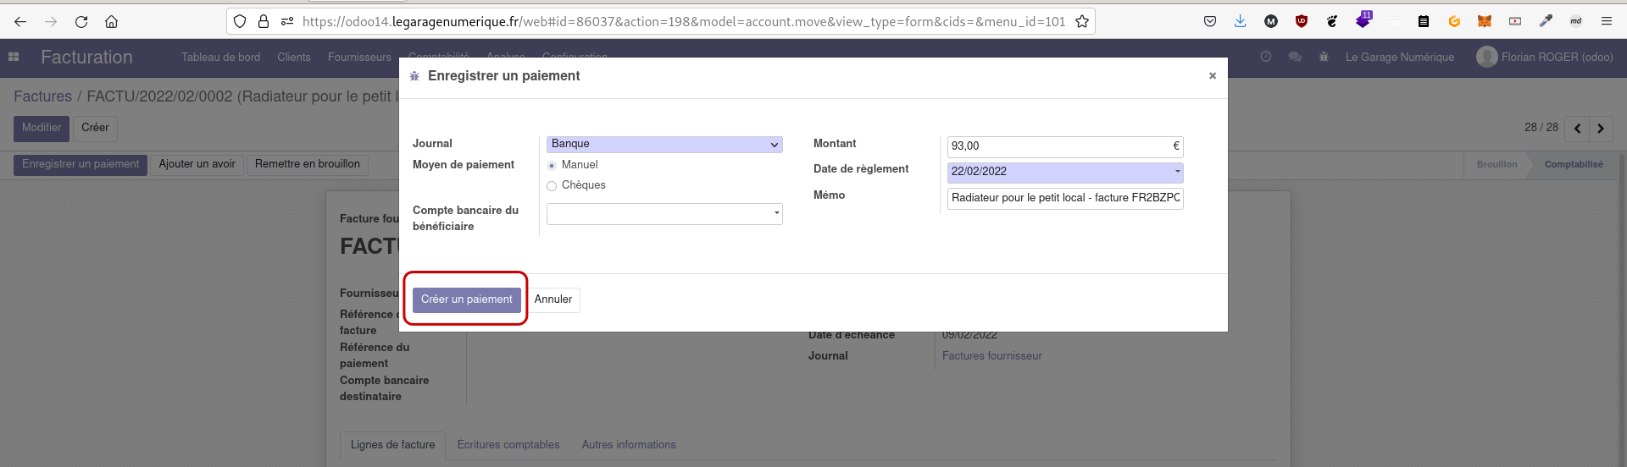Open the Firefox hamburger menu
The image size is (1627, 467).
[1607, 21]
